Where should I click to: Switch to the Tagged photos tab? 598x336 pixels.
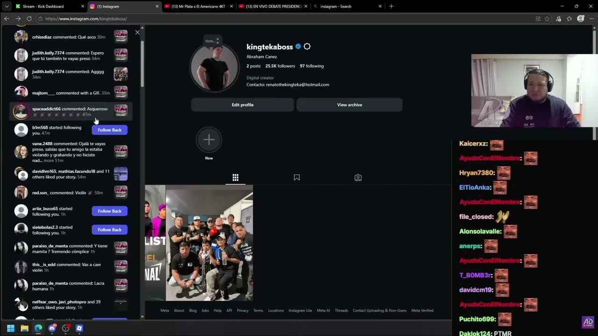358,177
